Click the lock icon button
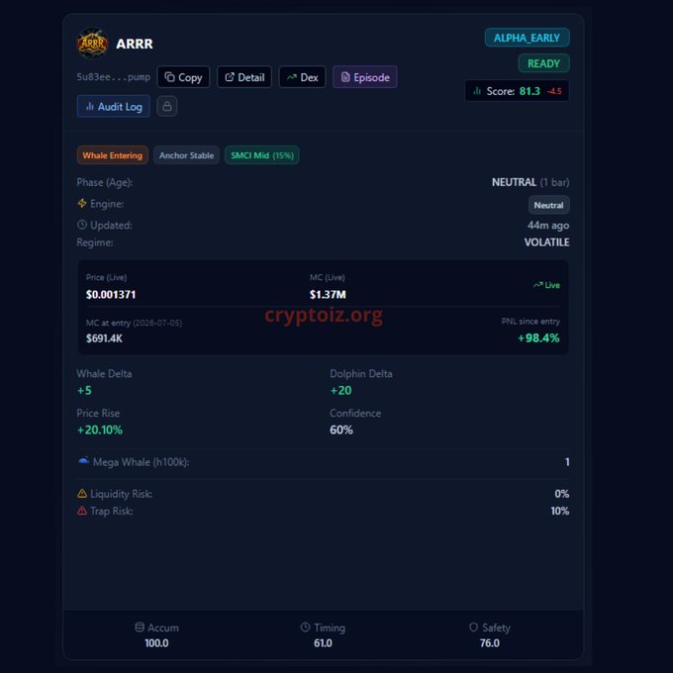Image resolution: width=673 pixels, height=673 pixels. point(167,107)
